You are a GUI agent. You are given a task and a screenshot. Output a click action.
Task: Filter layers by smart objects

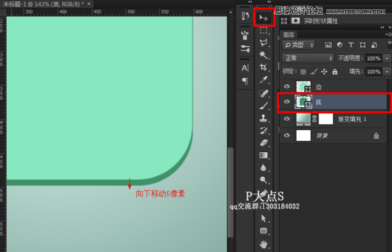[x=374, y=45]
